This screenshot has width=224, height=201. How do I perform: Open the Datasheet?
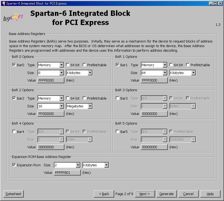pyautogui.click(x=14, y=194)
